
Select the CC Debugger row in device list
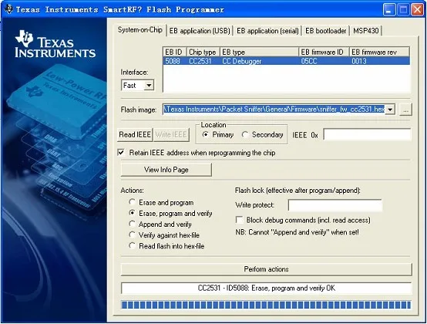tap(286, 61)
